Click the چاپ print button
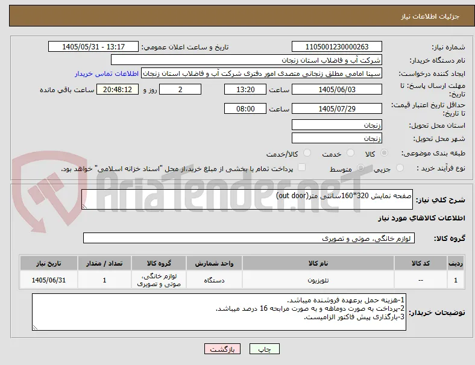 click(x=265, y=349)
